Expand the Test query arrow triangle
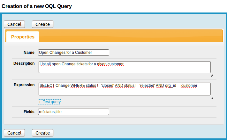The width and height of the screenshot is (227, 140). point(40,102)
